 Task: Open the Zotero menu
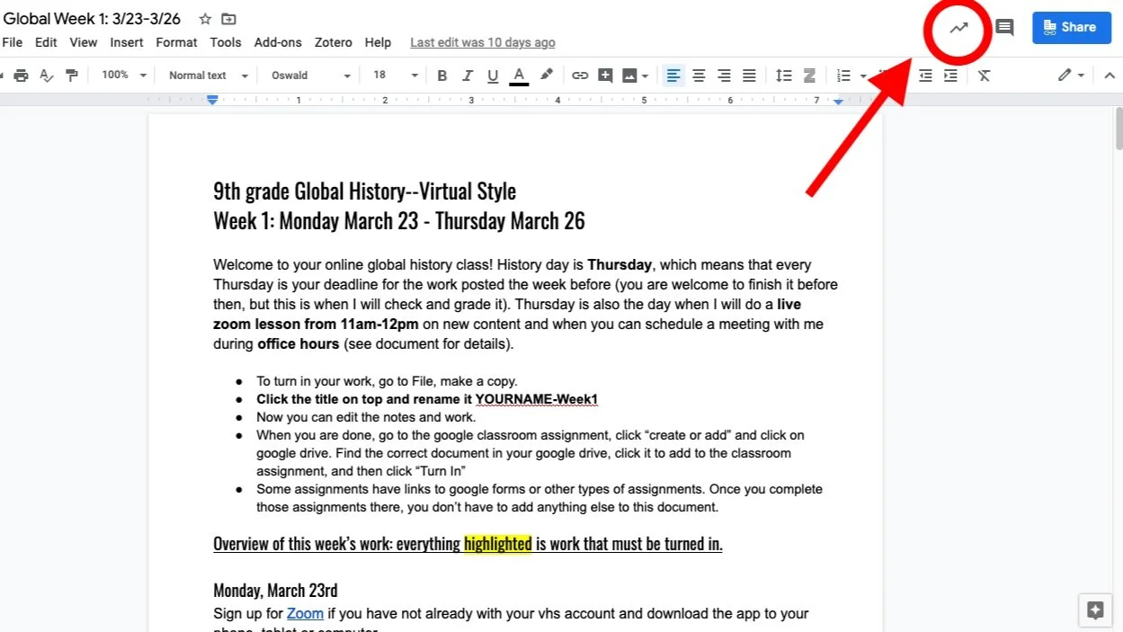point(334,42)
